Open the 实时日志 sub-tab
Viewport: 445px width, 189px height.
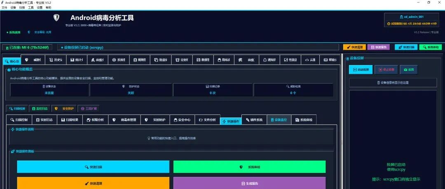pos(44,120)
